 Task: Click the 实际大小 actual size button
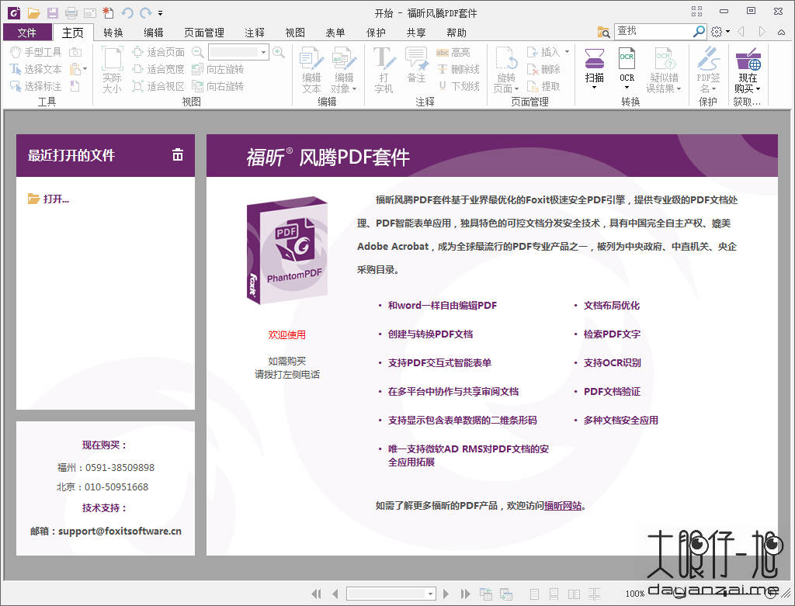click(x=112, y=70)
